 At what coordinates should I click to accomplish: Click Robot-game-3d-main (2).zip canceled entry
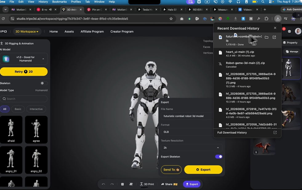pyautogui.click(x=247, y=65)
